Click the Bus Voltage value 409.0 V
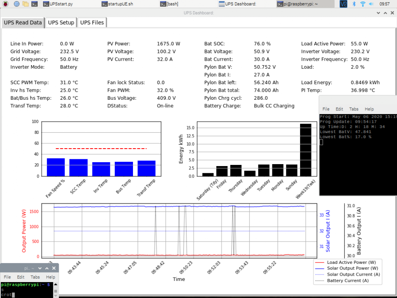The image size is (397, 298). 166,98
